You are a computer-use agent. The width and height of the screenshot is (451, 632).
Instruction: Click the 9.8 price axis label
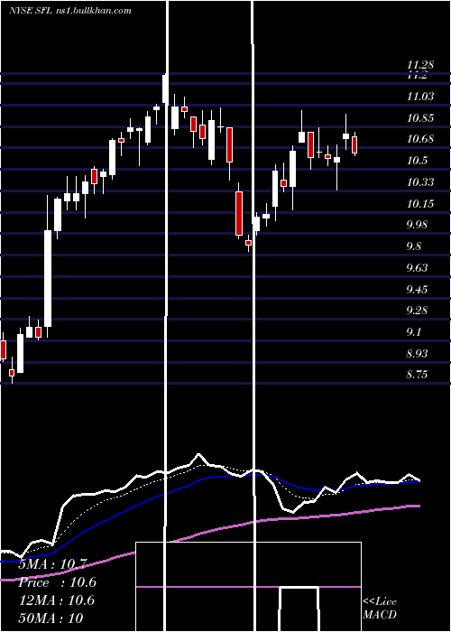(x=413, y=246)
